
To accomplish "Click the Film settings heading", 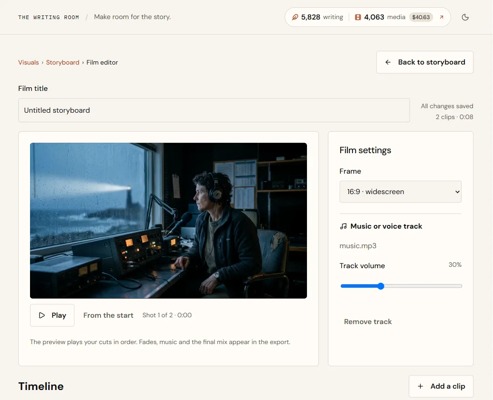I will [x=365, y=150].
